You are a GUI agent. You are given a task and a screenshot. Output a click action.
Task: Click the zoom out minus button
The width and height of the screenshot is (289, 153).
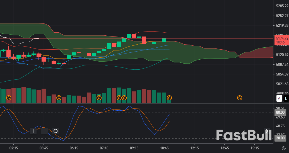click(44, 131)
